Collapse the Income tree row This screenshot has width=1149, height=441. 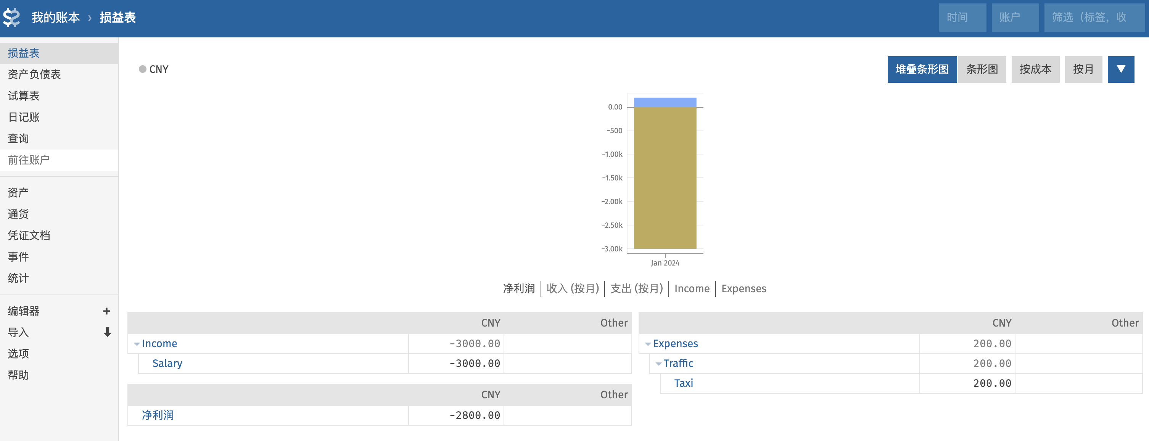pyautogui.click(x=137, y=344)
